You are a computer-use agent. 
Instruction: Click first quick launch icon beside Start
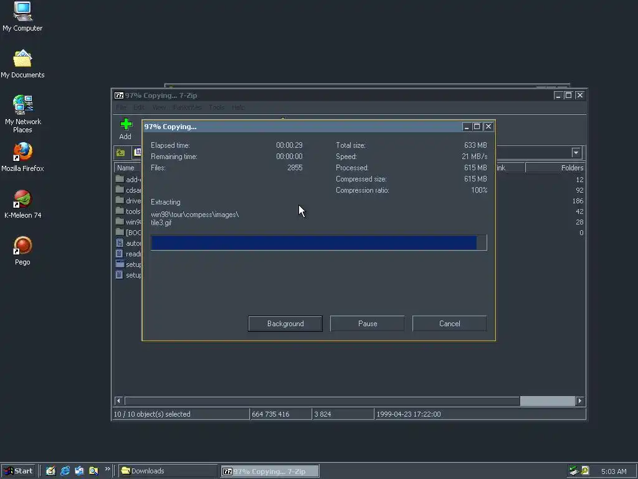(x=50, y=471)
